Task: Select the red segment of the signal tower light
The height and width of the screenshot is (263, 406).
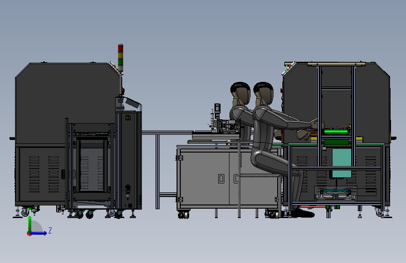Action: pos(121,48)
